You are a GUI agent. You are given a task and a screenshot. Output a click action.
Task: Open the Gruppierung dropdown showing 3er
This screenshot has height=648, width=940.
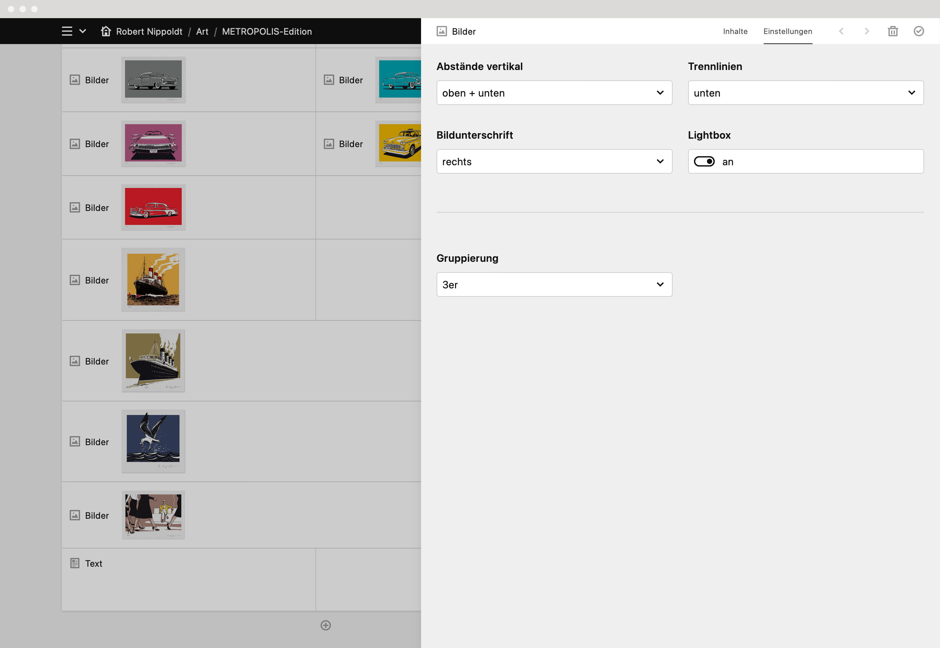click(554, 284)
